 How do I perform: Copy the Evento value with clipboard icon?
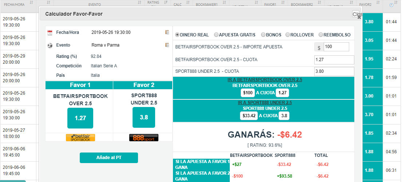pyautogui.click(x=167, y=45)
